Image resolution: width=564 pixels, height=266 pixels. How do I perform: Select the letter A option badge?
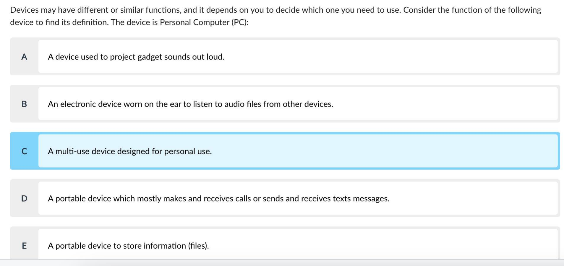[24, 57]
